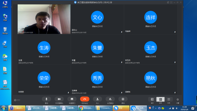Open the 钉钉 taskbar item
197x111 pixels.
pyautogui.click(x=121, y=108)
